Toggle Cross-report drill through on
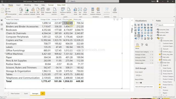 click(140, 75)
